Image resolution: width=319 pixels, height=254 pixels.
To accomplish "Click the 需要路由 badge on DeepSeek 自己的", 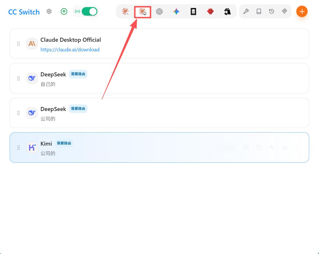I will 78,74.
